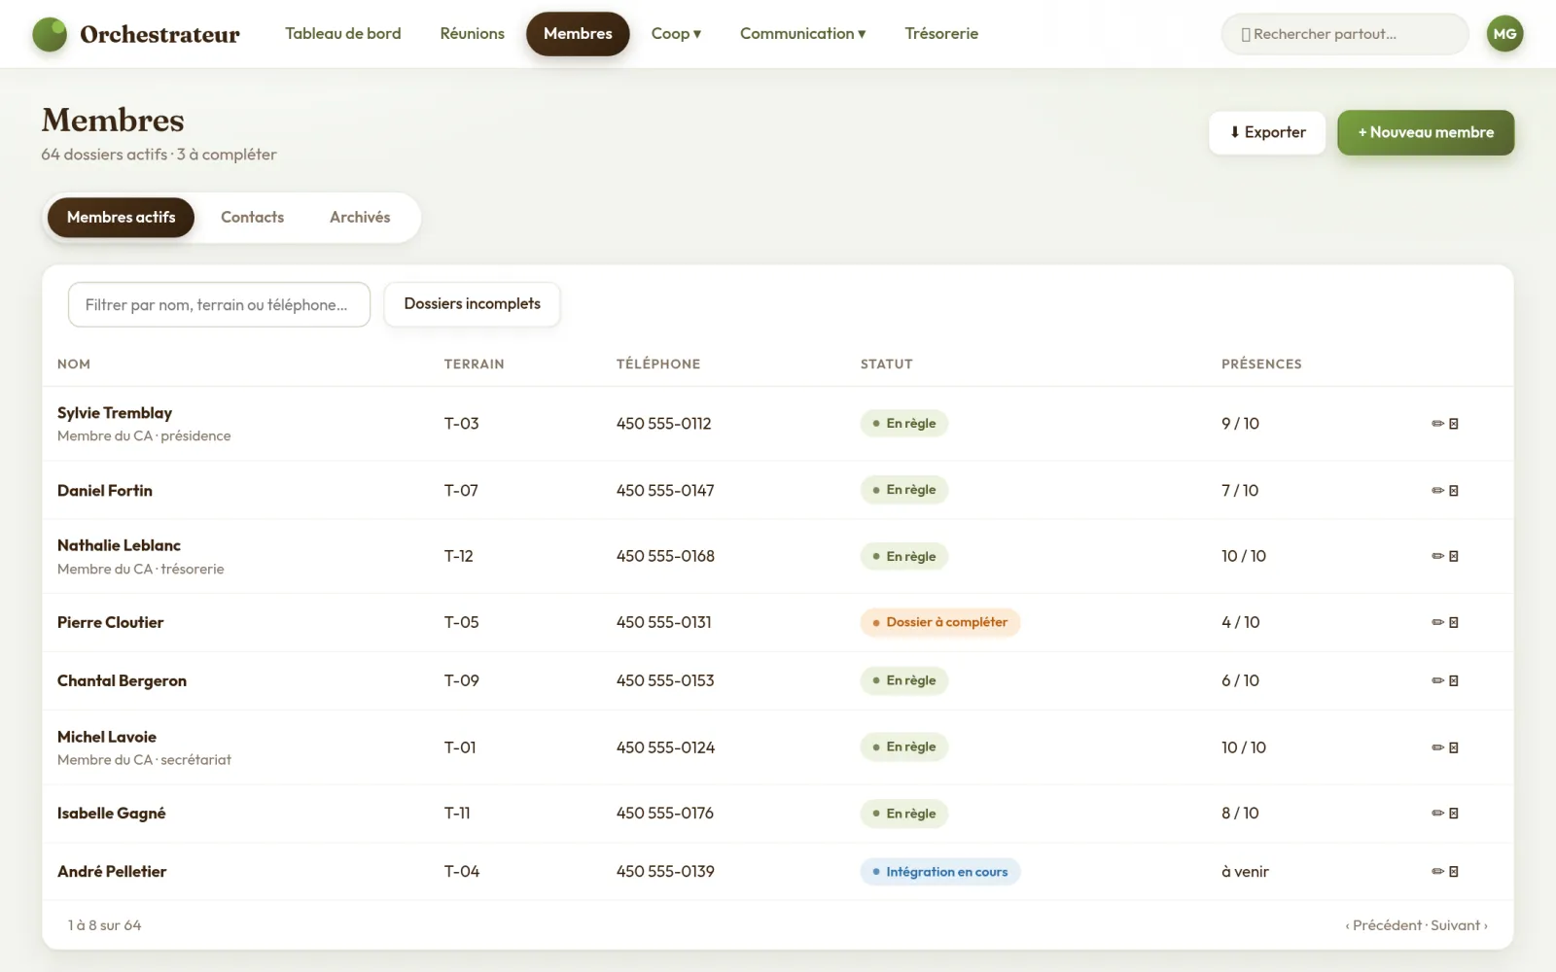Click the pencil icon for Nathalie Leblanc
This screenshot has height=972, width=1556.
click(1437, 556)
